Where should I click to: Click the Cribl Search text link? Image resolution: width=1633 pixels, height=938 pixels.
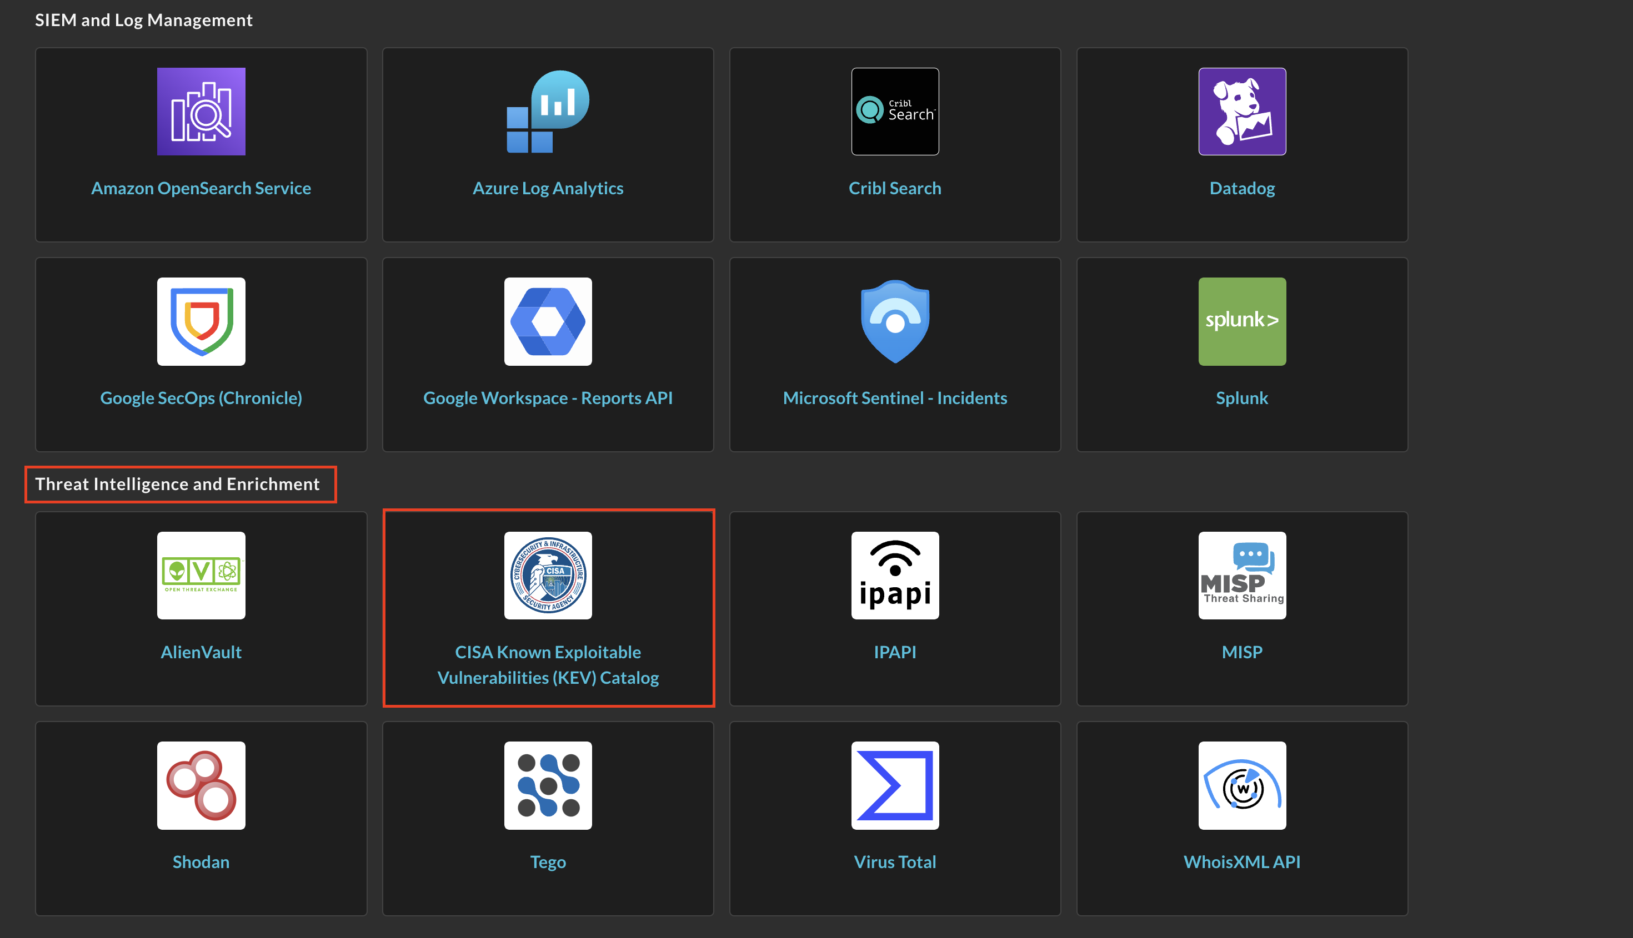click(x=895, y=188)
